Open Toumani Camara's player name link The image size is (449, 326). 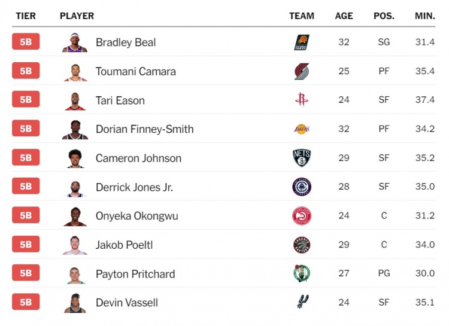136,72
